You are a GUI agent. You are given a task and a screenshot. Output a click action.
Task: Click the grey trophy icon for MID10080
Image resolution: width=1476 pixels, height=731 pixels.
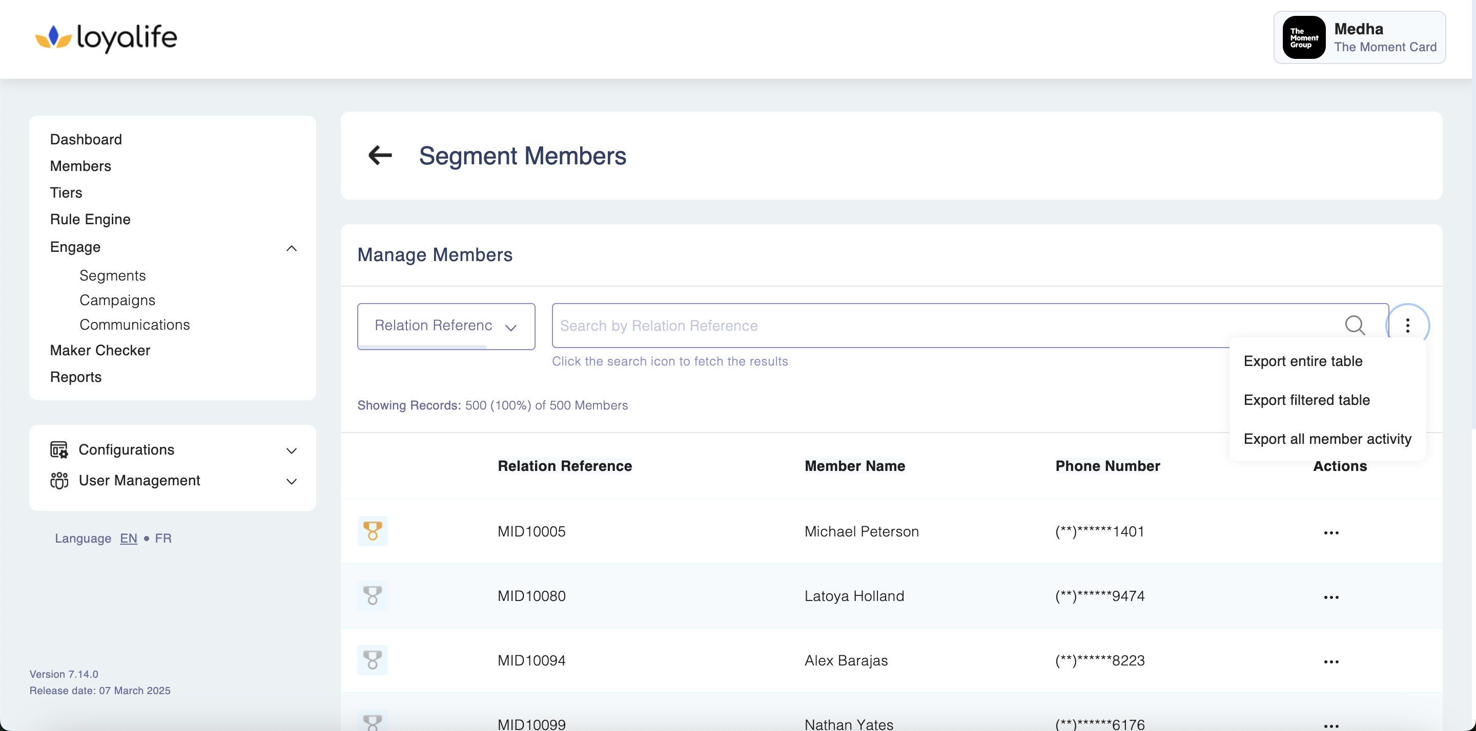(x=373, y=595)
